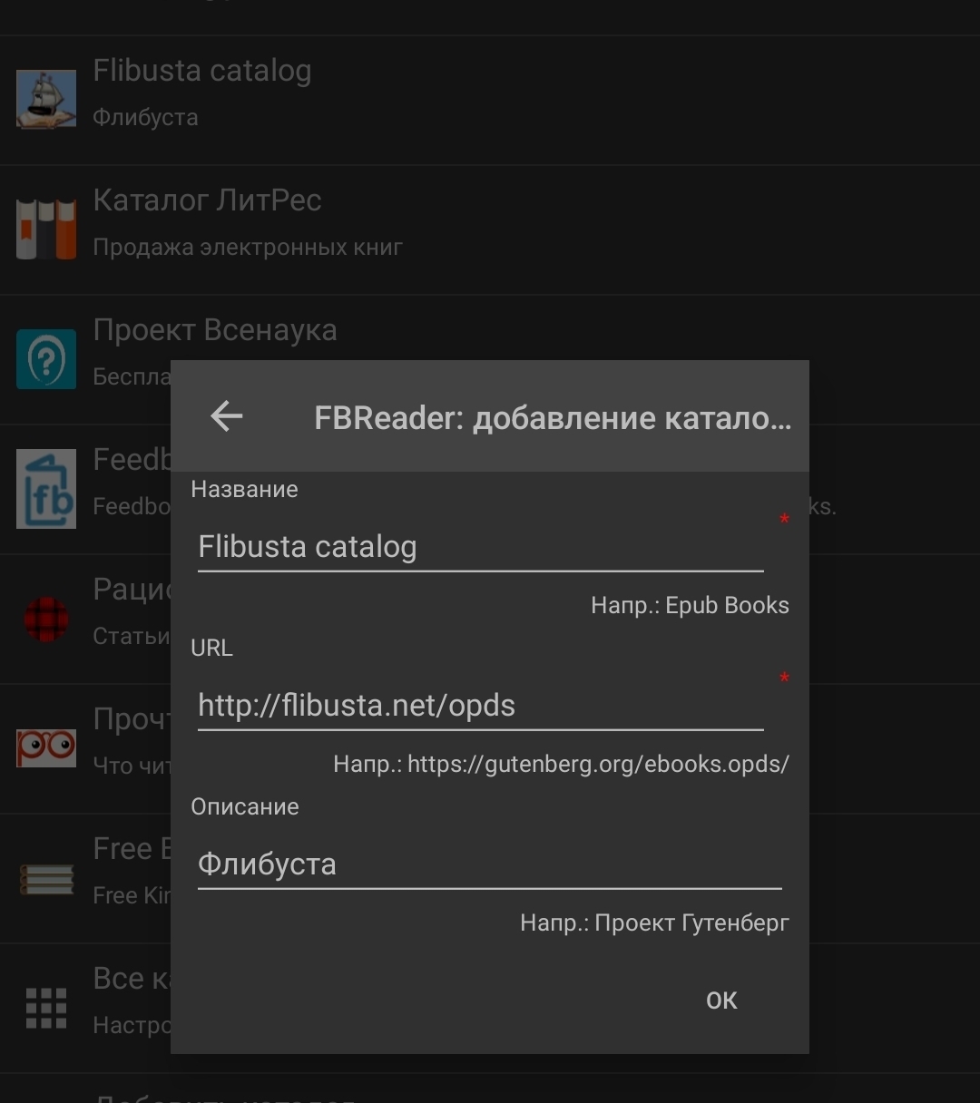Image resolution: width=980 pixels, height=1103 pixels.
Task: Tap the grid icon for all catalogs
Action: tap(46, 1008)
